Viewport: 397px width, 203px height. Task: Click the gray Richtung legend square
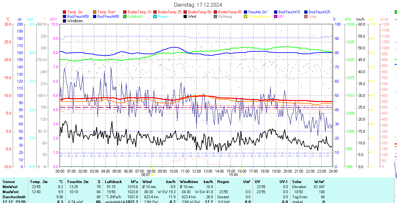(216, 16)
